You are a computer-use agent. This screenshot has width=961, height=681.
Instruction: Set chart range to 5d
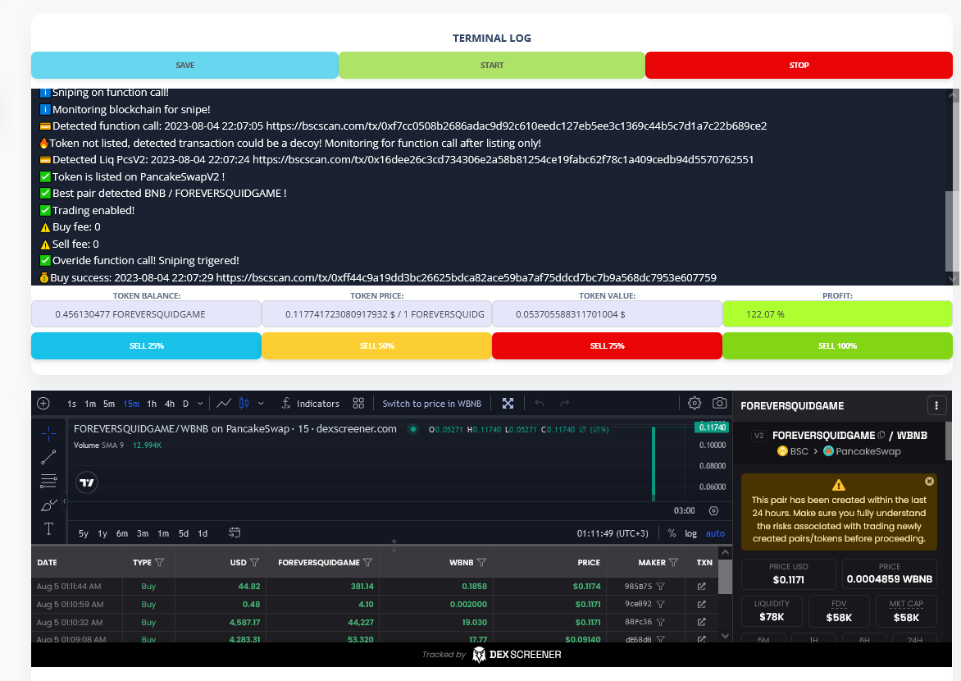183,534
